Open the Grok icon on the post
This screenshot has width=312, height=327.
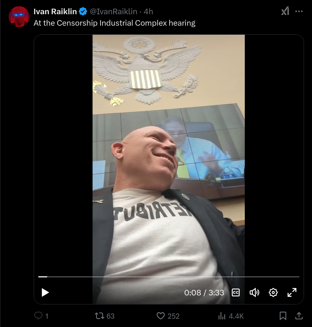[285, 11]
